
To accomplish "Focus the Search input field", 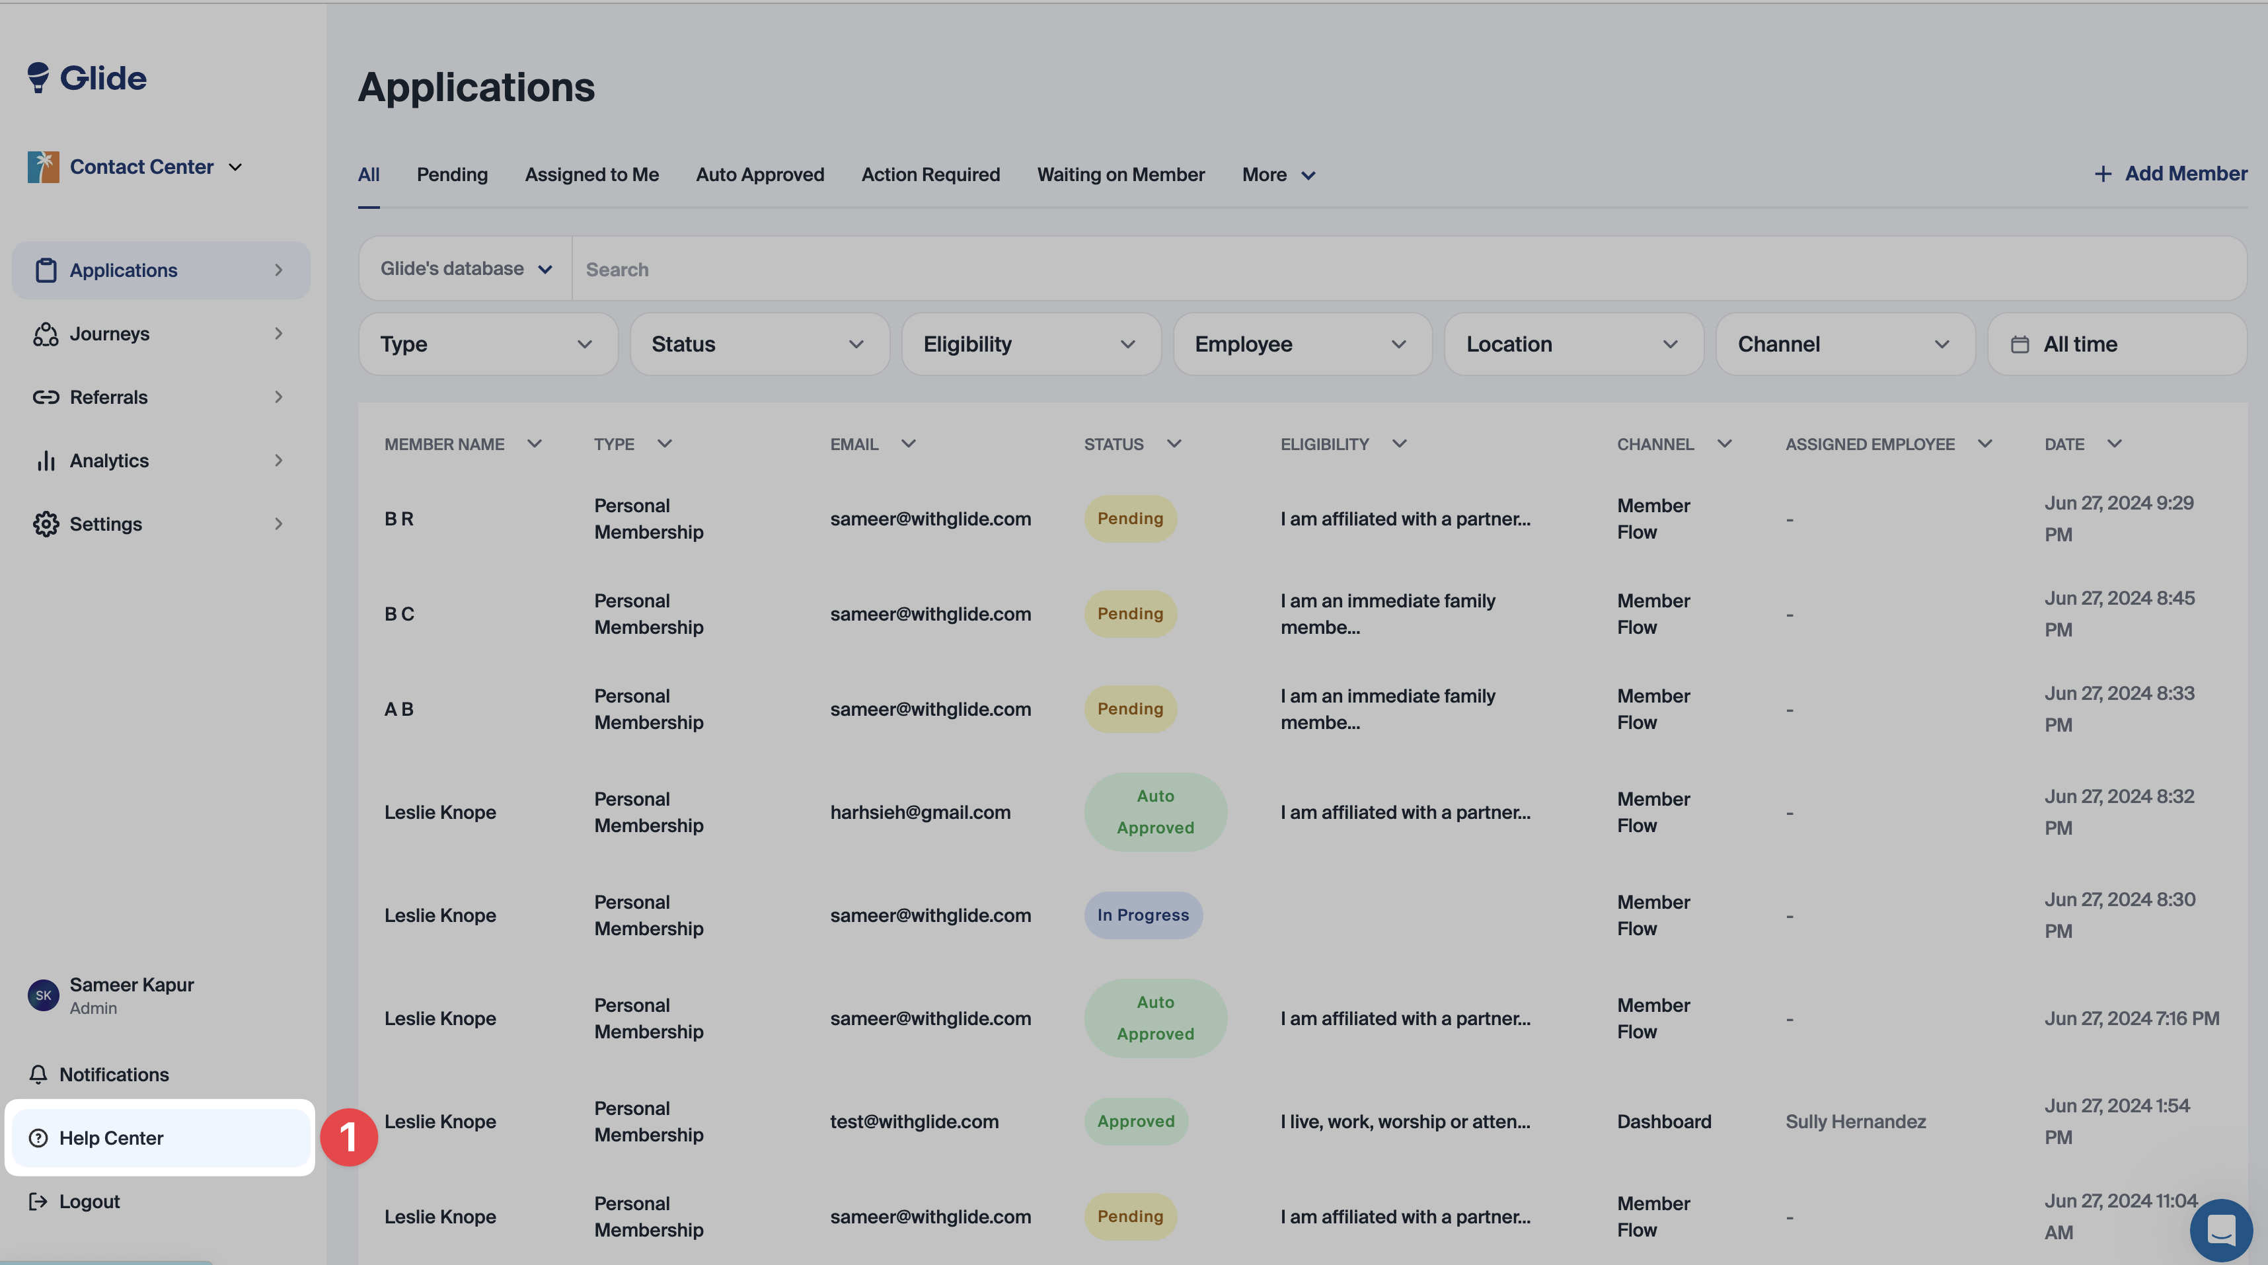I will pos(1409,270).
